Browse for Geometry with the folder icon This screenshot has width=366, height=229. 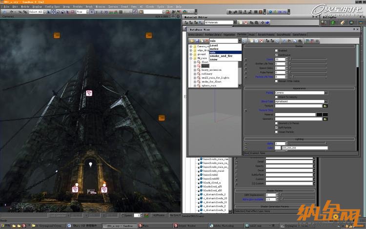[325, 118]
